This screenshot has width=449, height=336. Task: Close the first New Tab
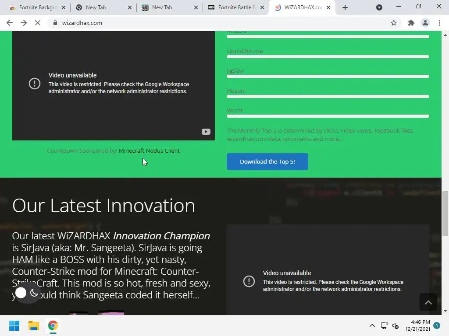click(130, 7)
